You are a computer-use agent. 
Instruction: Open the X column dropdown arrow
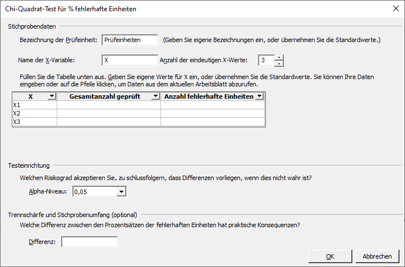tap(52, 96)
